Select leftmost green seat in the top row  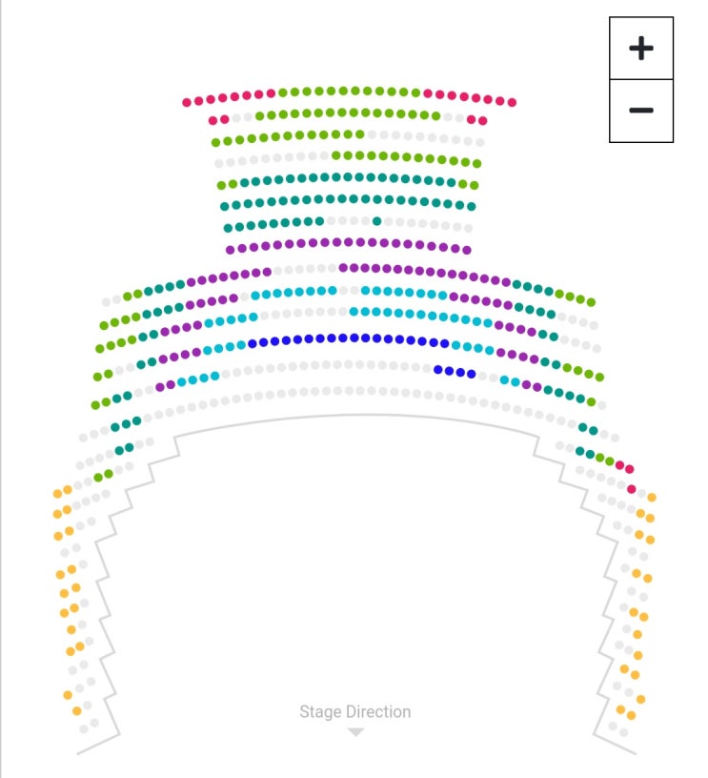click(283, 92)
